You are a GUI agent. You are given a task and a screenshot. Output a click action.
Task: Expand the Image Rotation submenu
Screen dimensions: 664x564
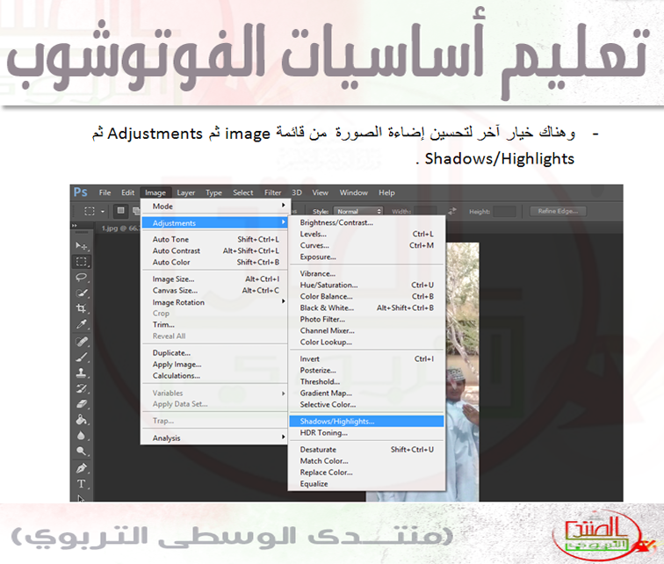[x=214, y=302]
